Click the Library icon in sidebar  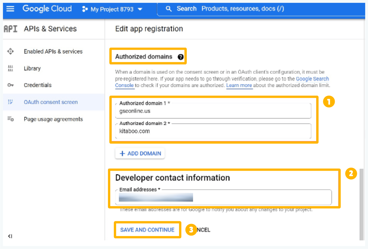[10, 68]
